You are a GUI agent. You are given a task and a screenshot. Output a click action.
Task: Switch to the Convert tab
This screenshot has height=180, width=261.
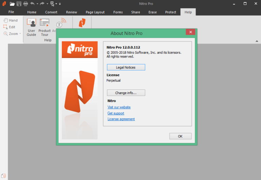point(51,12)
